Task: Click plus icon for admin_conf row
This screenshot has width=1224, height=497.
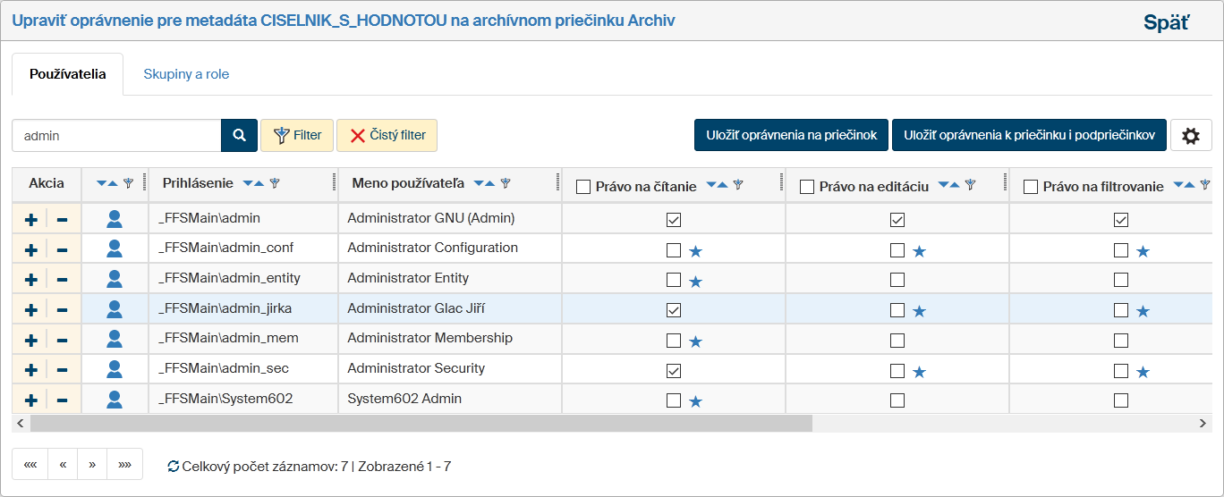Action: 30,249
